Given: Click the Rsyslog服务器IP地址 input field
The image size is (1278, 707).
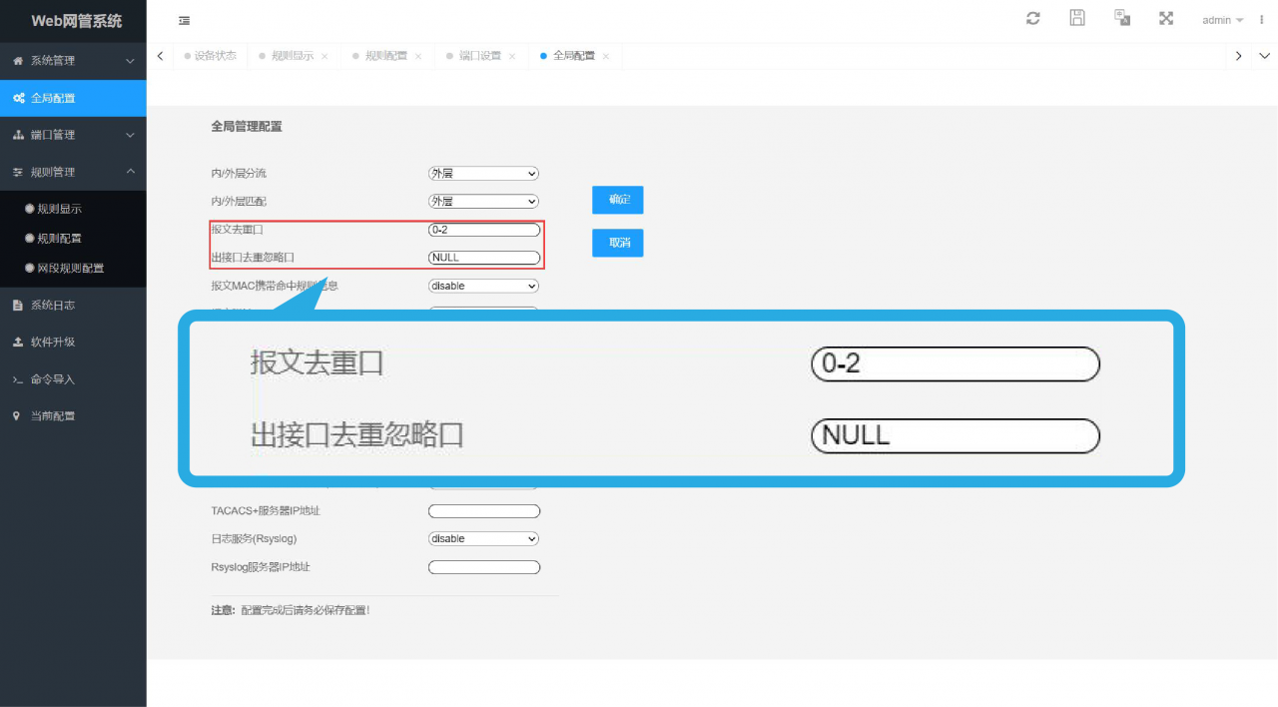Looking at the screenshot, I should point(484,567).
